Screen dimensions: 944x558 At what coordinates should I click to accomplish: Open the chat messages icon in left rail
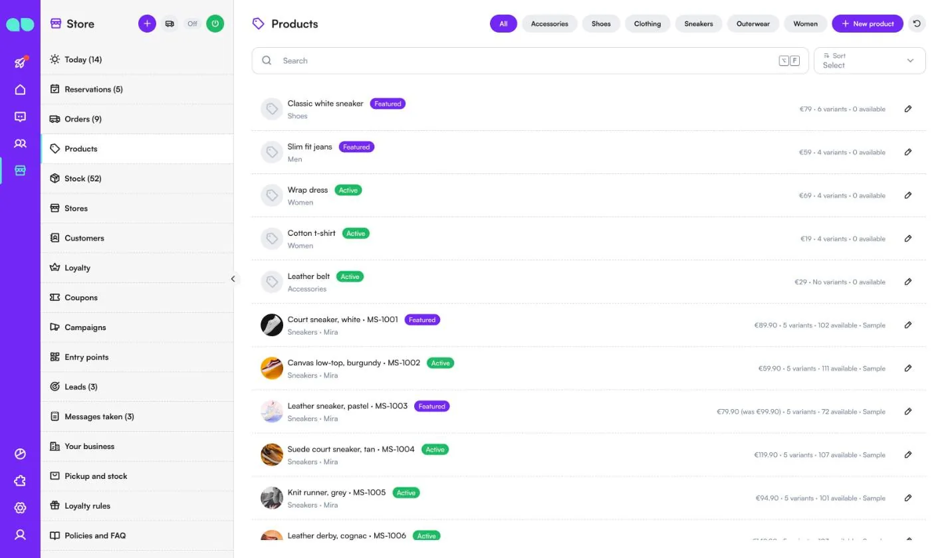pos(20,117)
